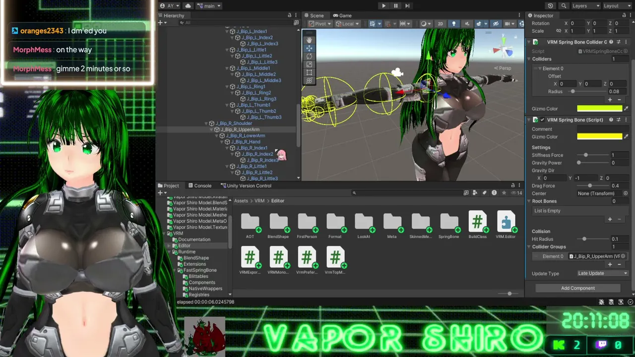Open the AY account dropdown
The height and width of the screenshot is (357, 635).
pyautogui.click(x=170, y=6)
